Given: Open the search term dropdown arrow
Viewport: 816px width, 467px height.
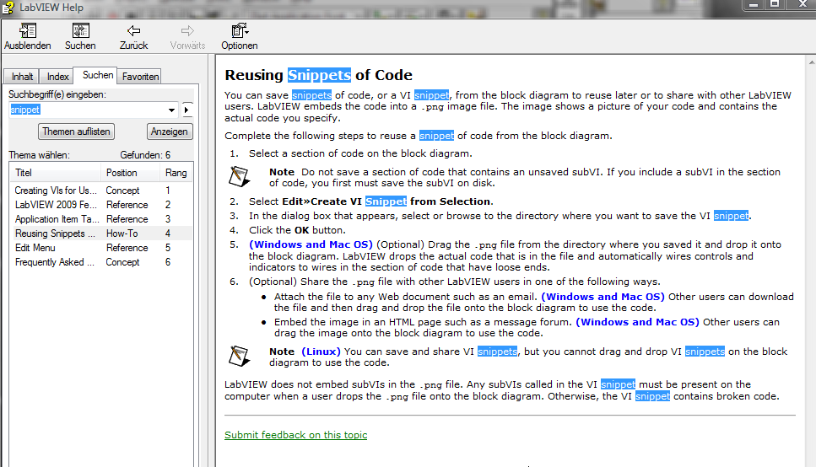Looking at the screenshot, I should [x=171, y=110].
